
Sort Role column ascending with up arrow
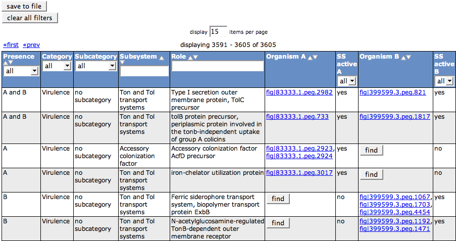click(x=190, y=58)
